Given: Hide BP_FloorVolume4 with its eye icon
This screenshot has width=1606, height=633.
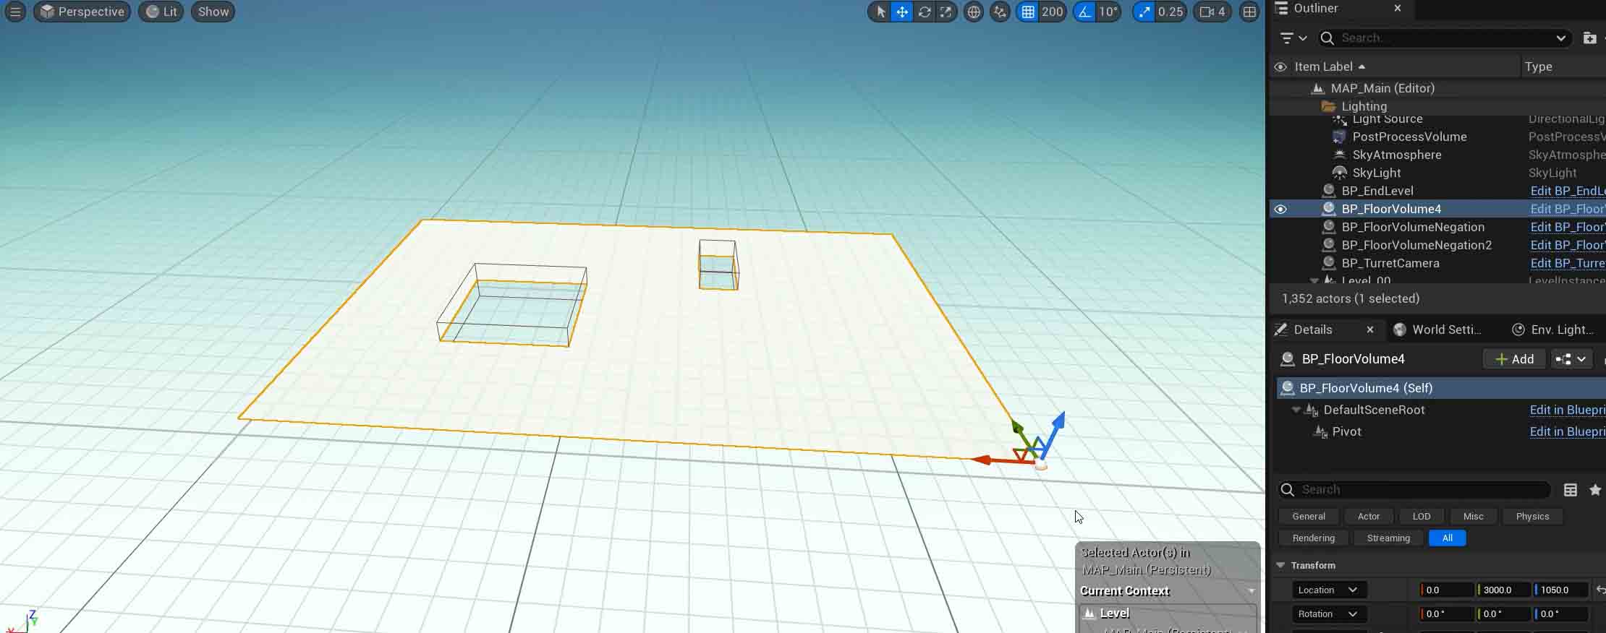Looking at the screenshot, I should [x=1280, y=209].
